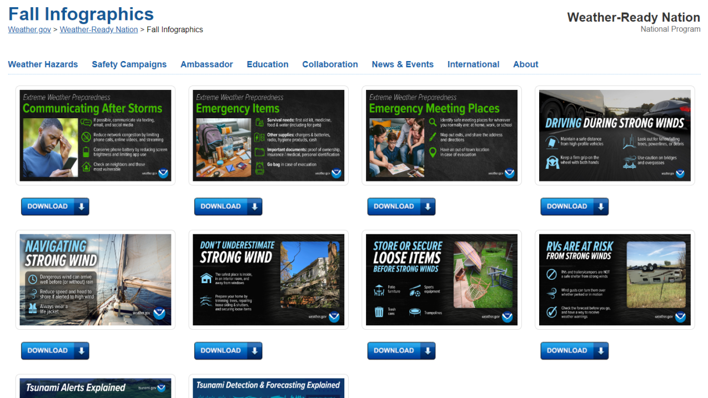This screenshot has height=398, width=708.
Task: Expand the Education navigation menu
Action: click(x=267, y=64)
